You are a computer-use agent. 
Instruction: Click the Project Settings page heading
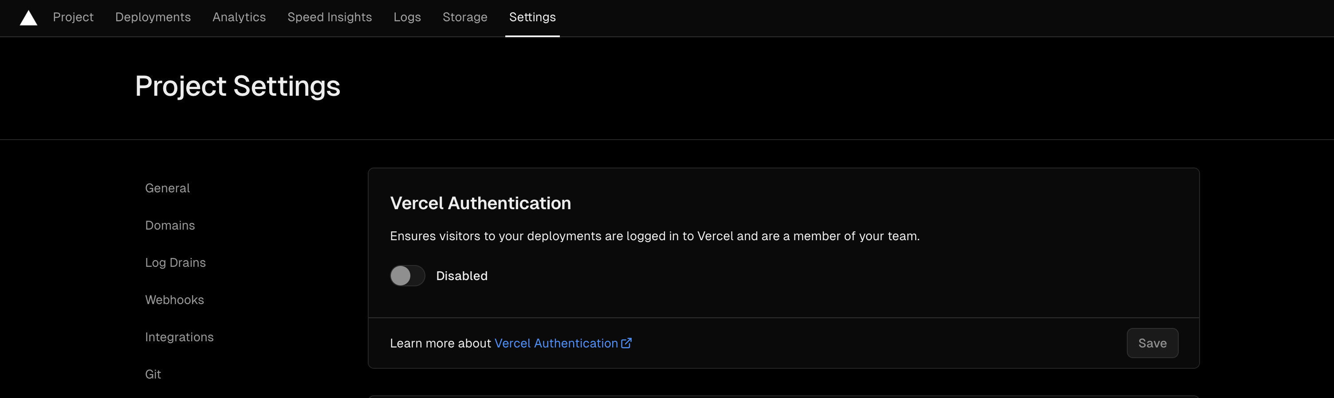click(x=237, y=86)
